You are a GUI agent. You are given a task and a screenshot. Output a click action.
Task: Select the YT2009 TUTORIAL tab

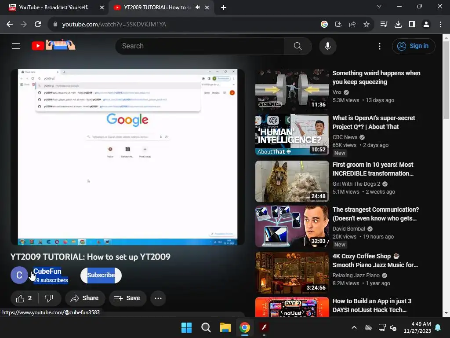coord(157,7)
